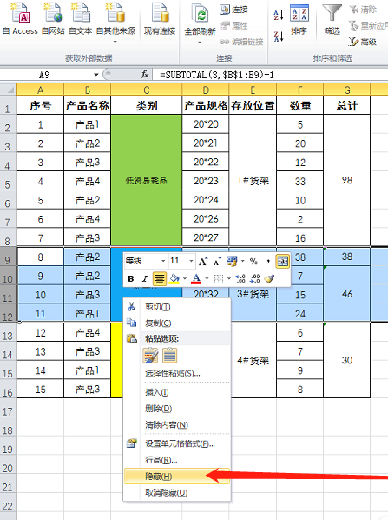This screenshot has height=520, width=388.
Task: Import data from text file
Action: point(81,19)
